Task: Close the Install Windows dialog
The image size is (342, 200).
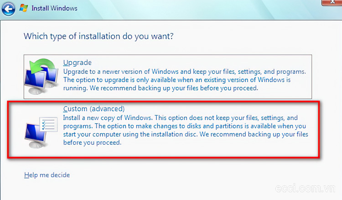Action: tap(332, 2)
